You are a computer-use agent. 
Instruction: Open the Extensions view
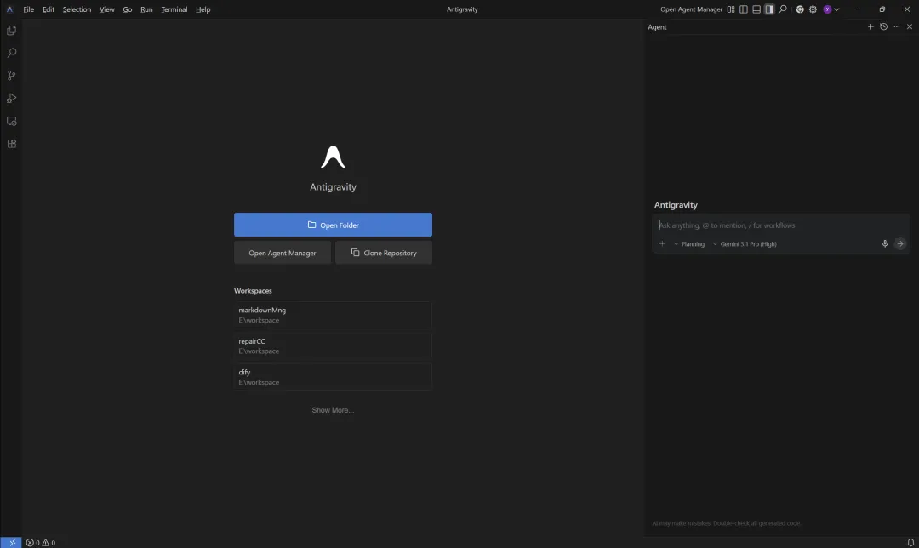[x=11, y=144]
